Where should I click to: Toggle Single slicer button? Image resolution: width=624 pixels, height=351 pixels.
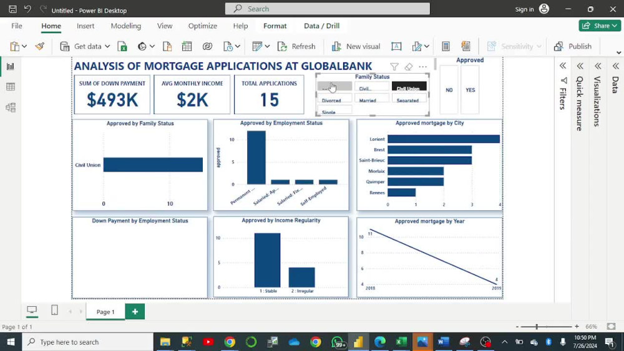tap(334, 110)
